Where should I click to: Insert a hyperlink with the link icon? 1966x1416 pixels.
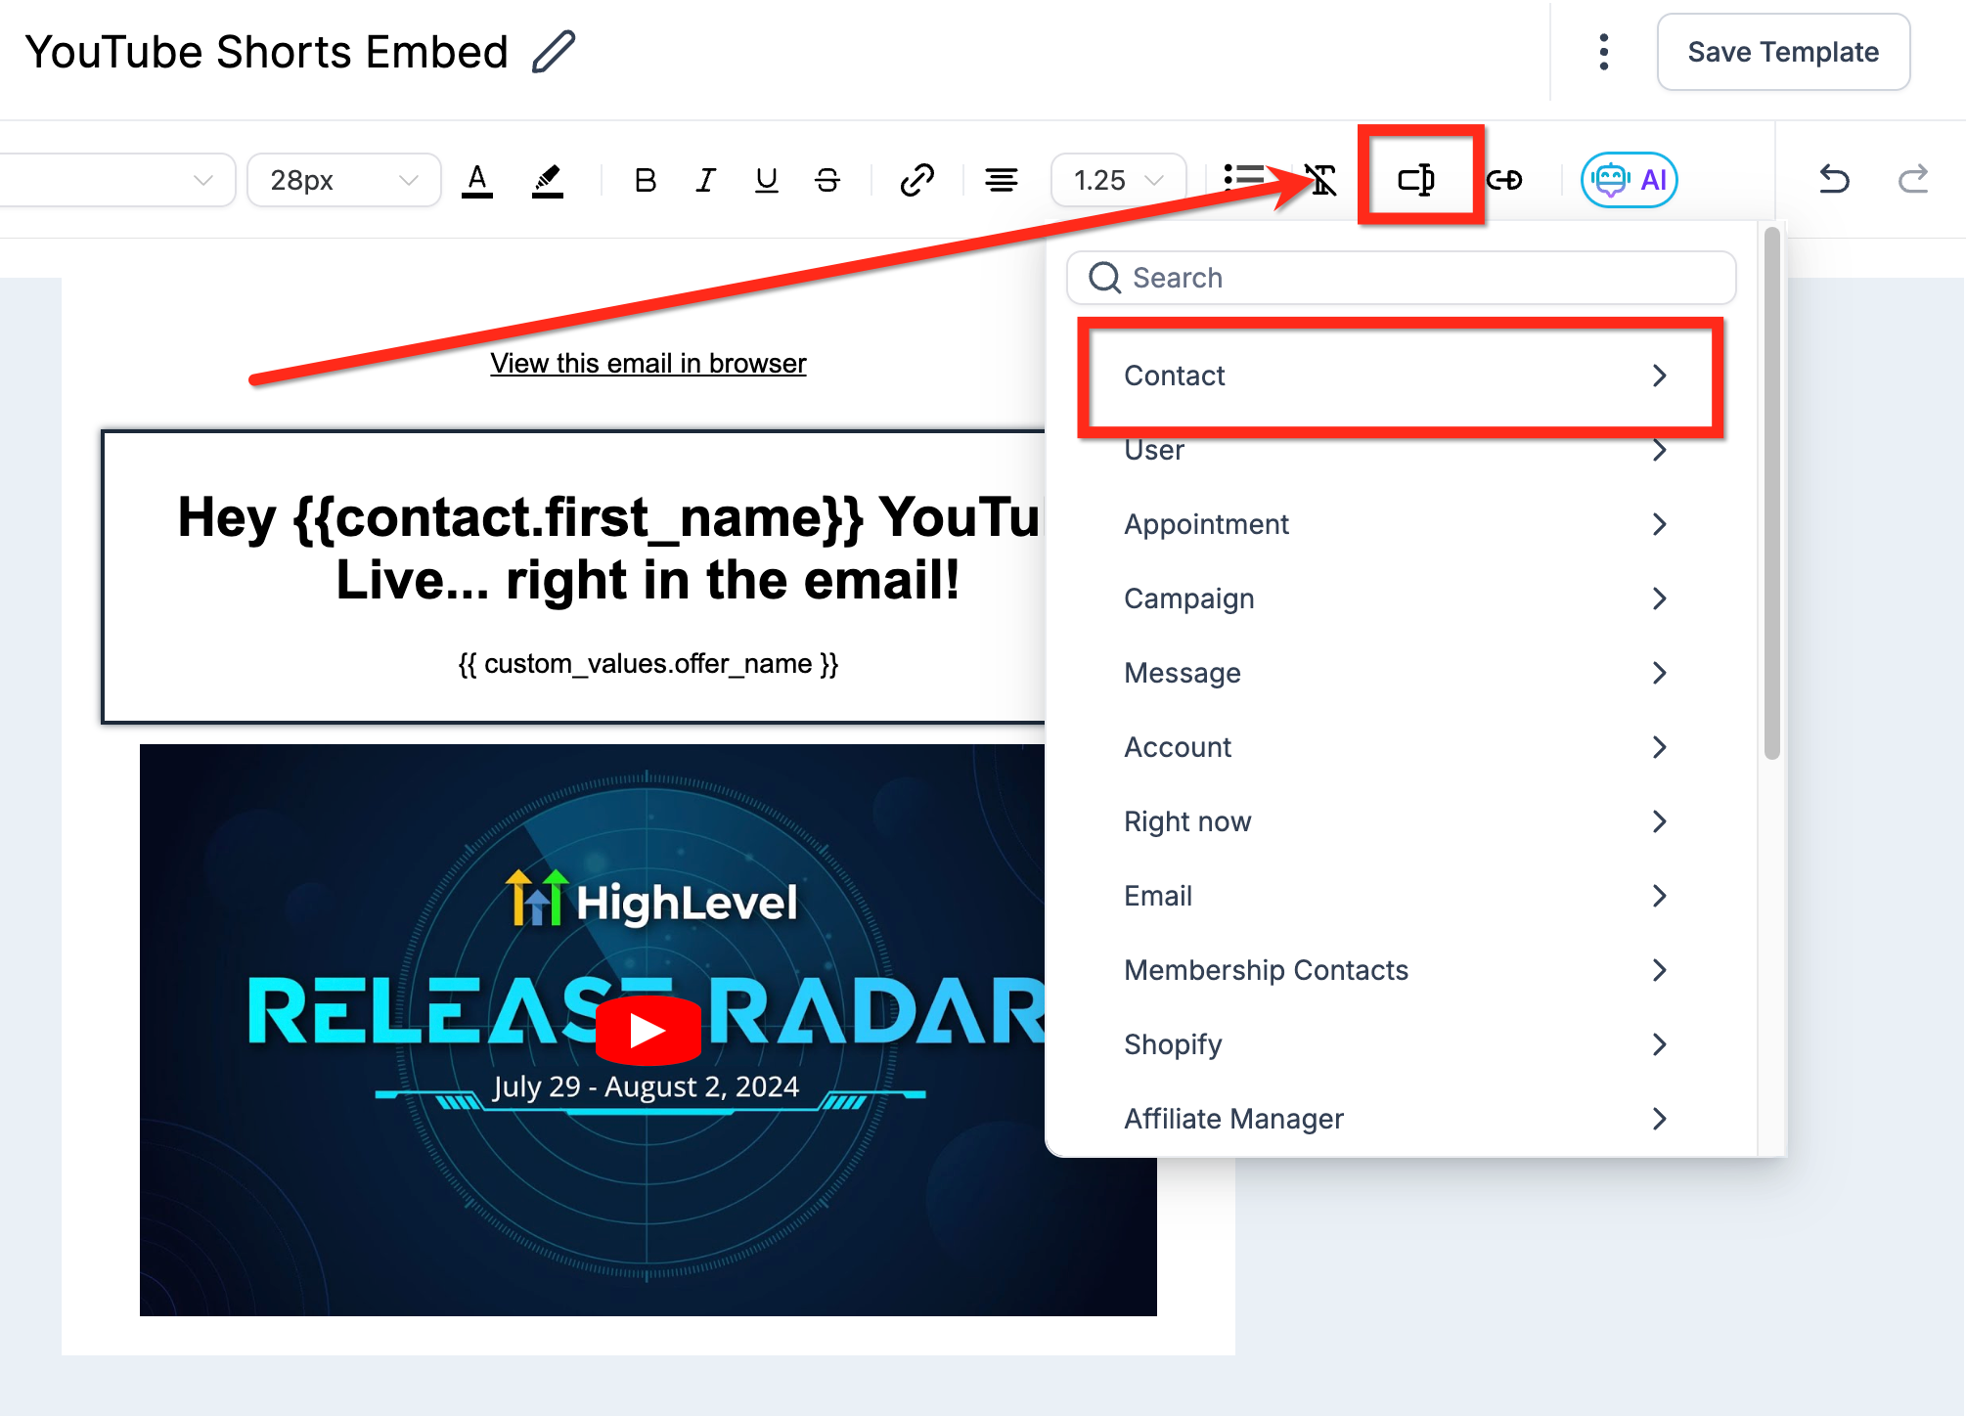pos(916,180)
